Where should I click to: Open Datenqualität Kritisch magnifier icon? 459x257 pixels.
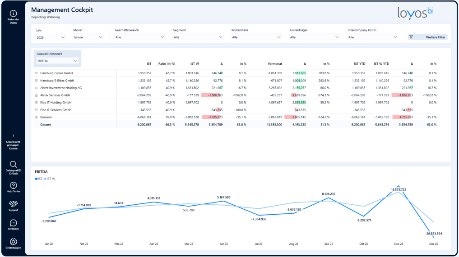pyautogui.click(x=13, y=164)
